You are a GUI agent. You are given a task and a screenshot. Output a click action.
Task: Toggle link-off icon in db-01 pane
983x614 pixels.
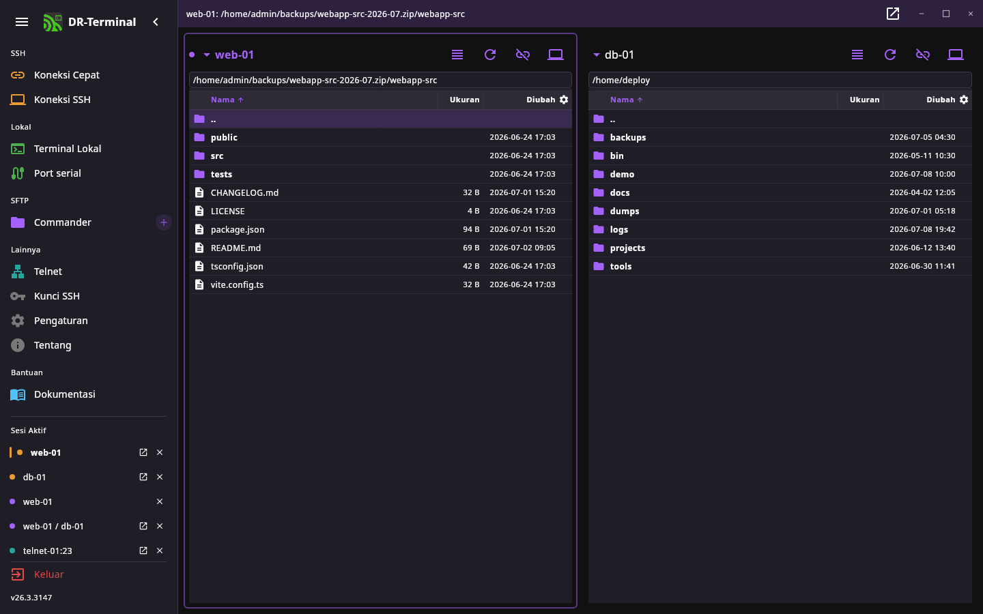[x=923, y=55]
